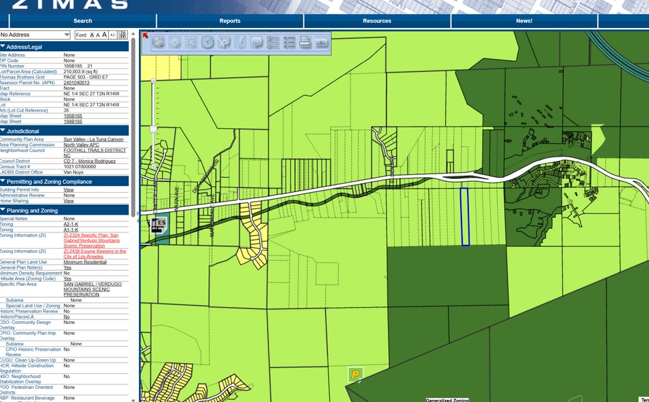Select the print map icon
Viewport: 649px width, 402px height.
pos(305,42)
